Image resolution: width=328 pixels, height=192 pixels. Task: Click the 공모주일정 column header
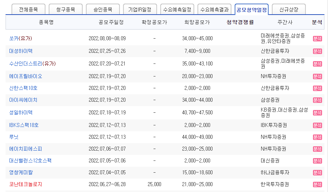point(111,22)
